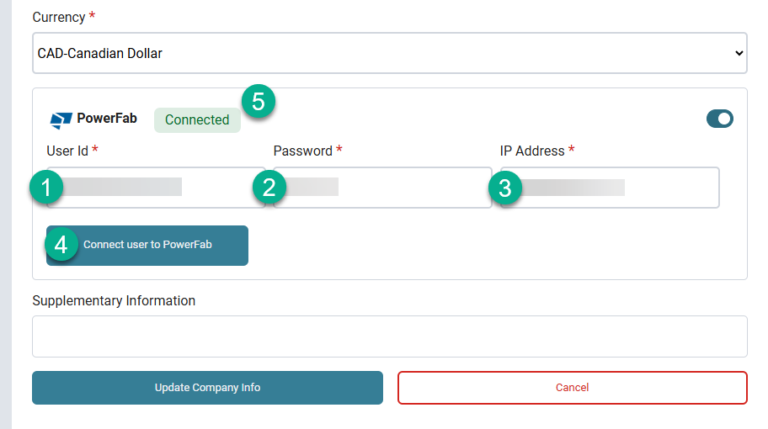Click numbered marker 4 badge
Screen dimensions: 768x429
coord(61,244)
